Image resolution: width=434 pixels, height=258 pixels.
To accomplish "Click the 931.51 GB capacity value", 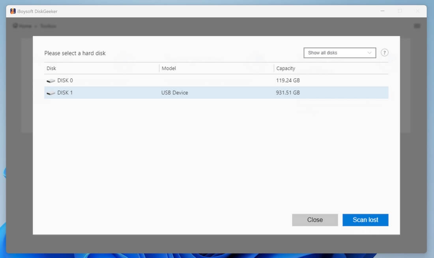I will [x=288, y=93].
